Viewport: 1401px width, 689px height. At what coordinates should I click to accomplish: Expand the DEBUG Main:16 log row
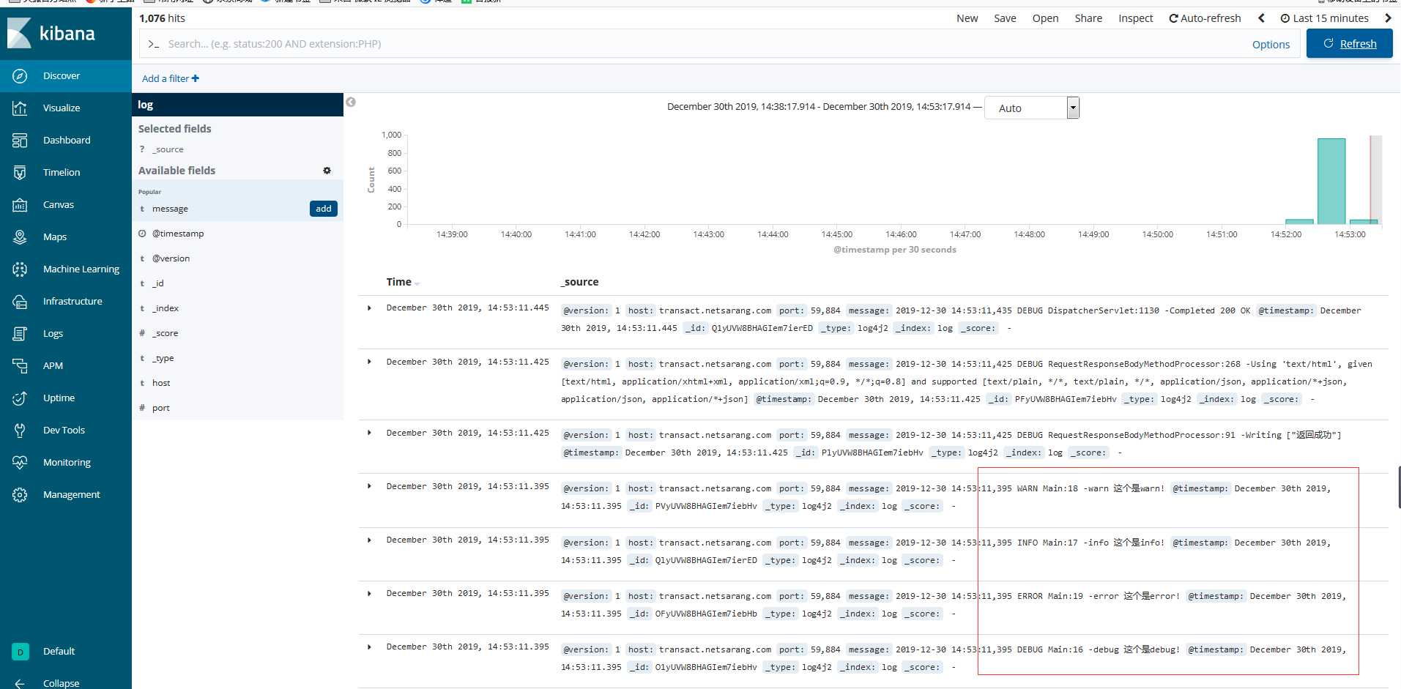coord(369,647)
